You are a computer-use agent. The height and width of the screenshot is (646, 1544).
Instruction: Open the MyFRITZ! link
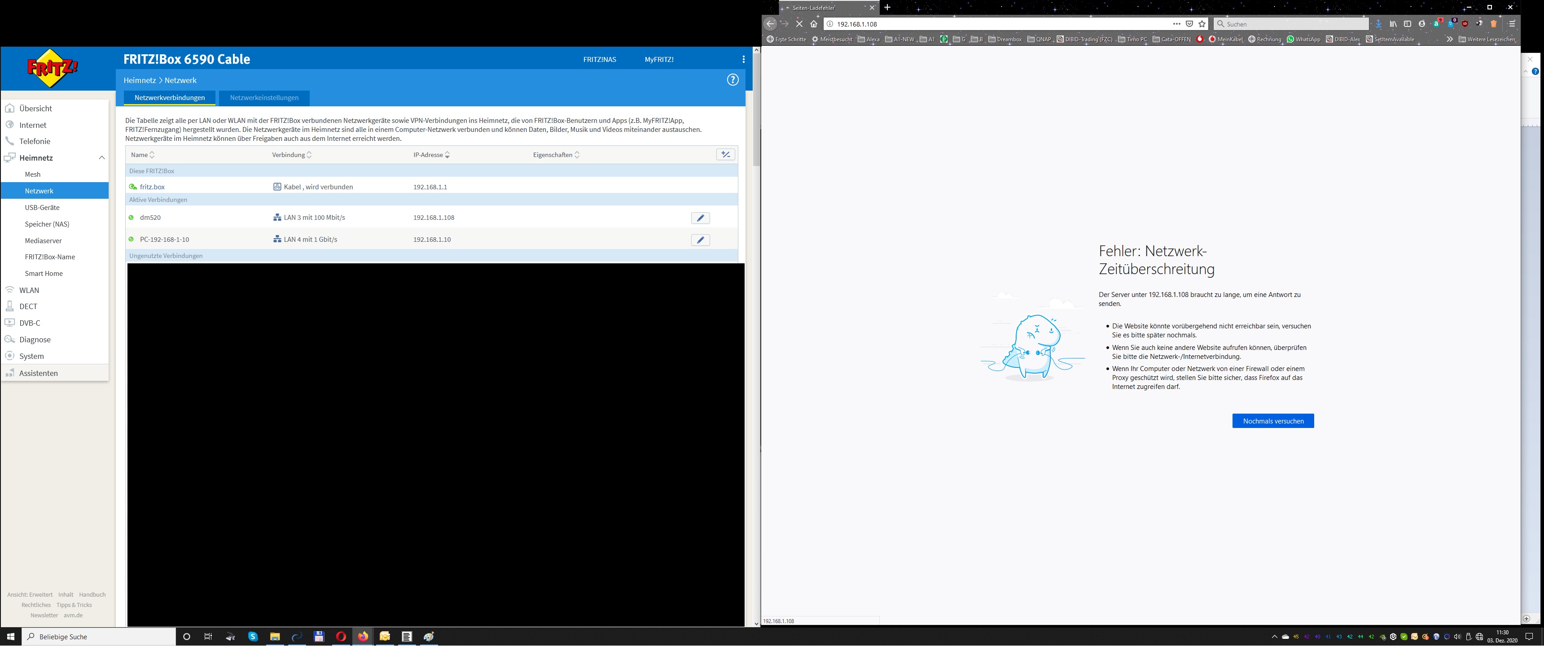(x=659, y=59)
